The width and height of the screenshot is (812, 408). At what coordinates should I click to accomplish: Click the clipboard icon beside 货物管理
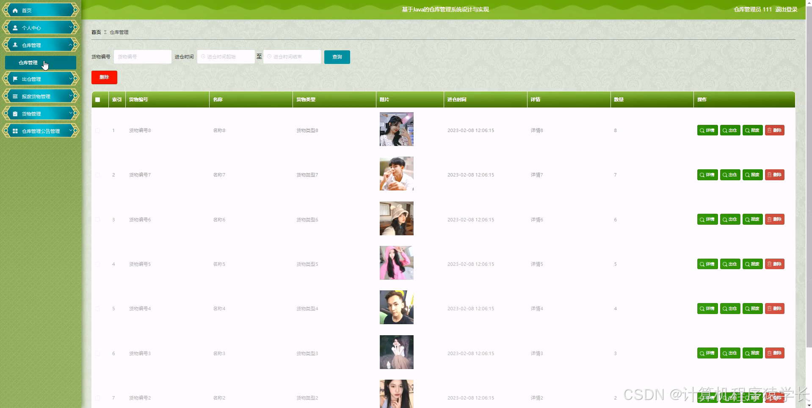click(15, 113)
